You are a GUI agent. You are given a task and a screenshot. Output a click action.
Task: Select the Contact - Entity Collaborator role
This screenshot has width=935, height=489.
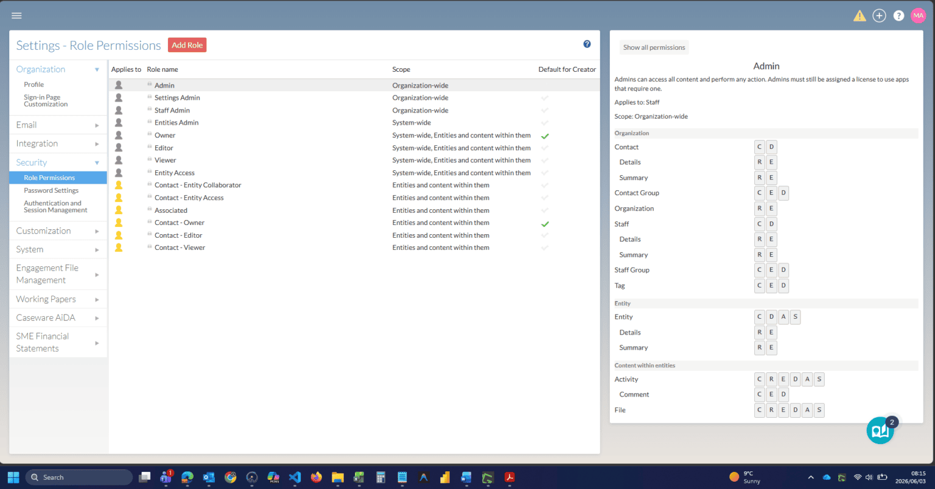click(x=354, y=186)
